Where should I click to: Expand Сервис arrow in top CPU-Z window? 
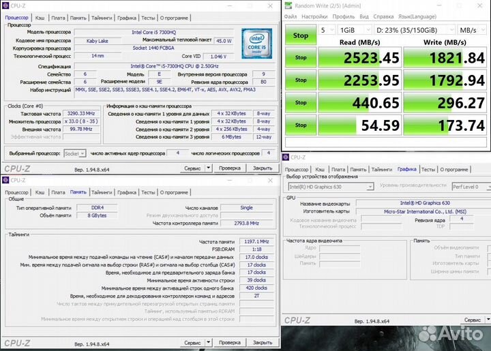[209, 168]
